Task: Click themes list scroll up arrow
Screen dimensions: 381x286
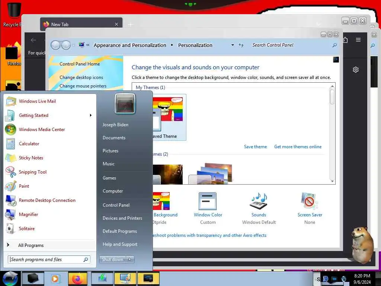Action: [332, 86]
